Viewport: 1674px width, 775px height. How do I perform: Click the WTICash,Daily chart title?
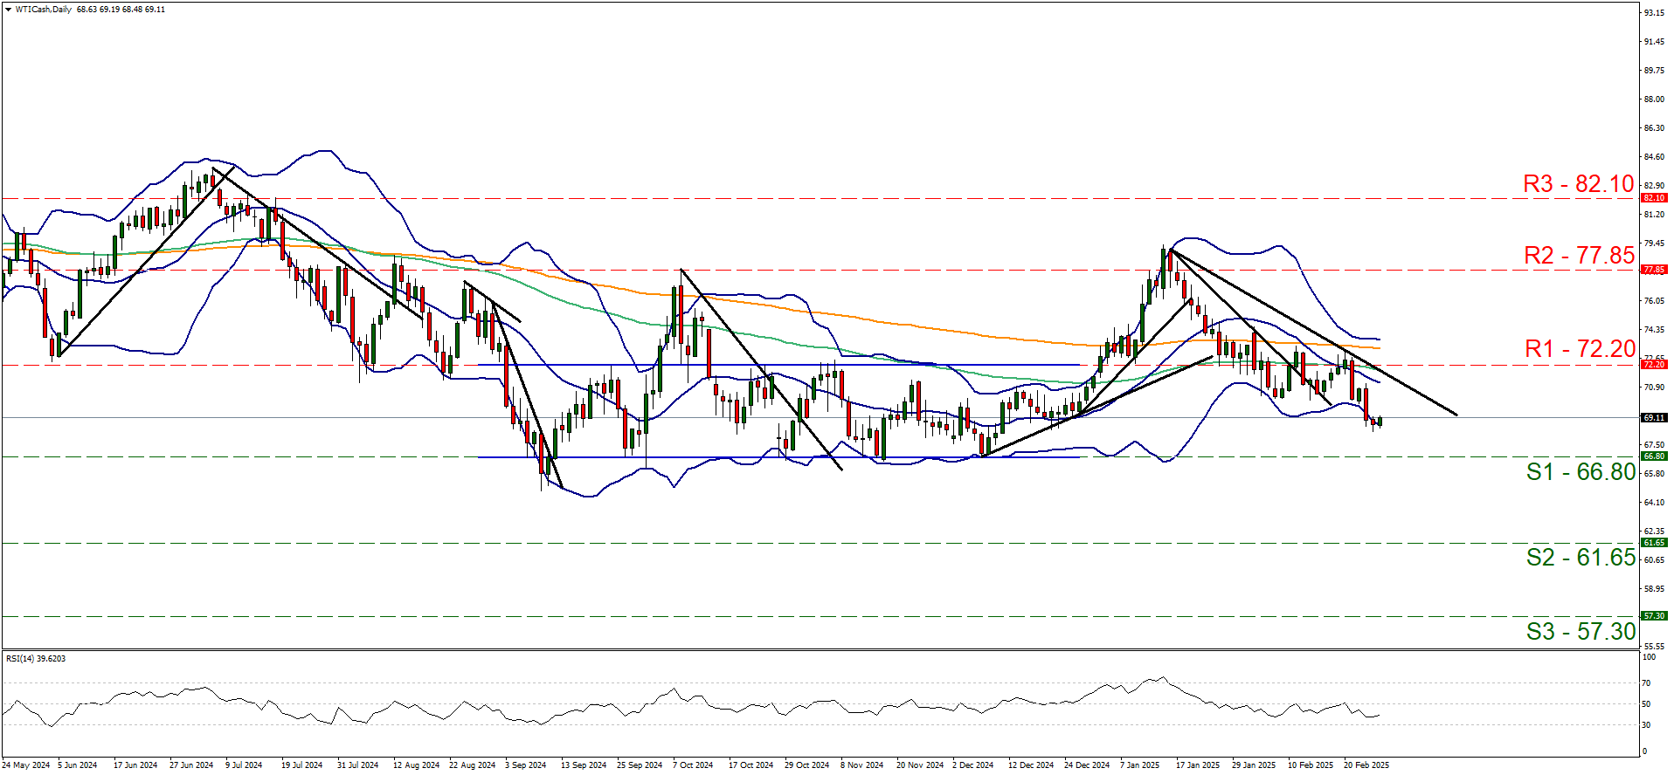click(44, 10)
